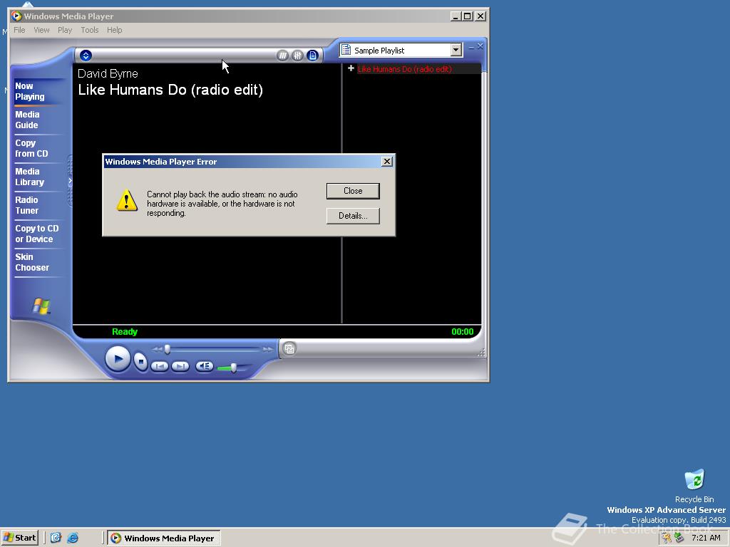Collapse the taskbar panel side arrow

pyautogui.click(x=71, y=180)
